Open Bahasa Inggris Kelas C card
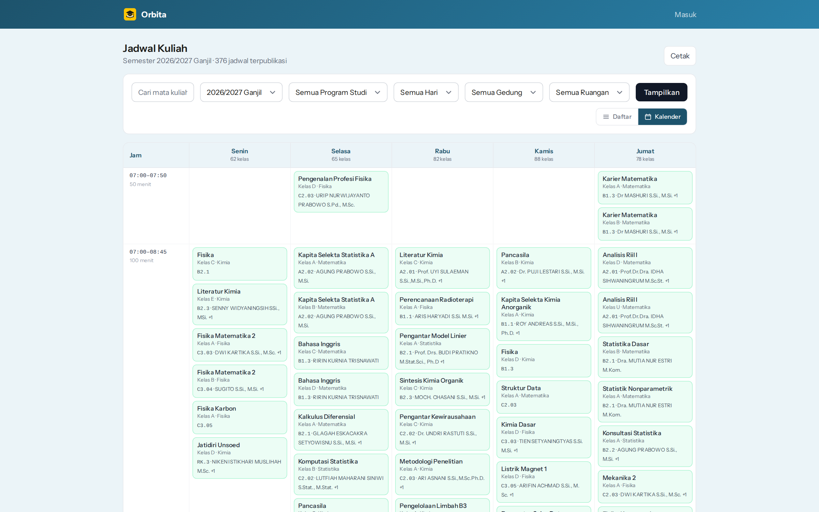The image size is (819, 512). point(341,353)
